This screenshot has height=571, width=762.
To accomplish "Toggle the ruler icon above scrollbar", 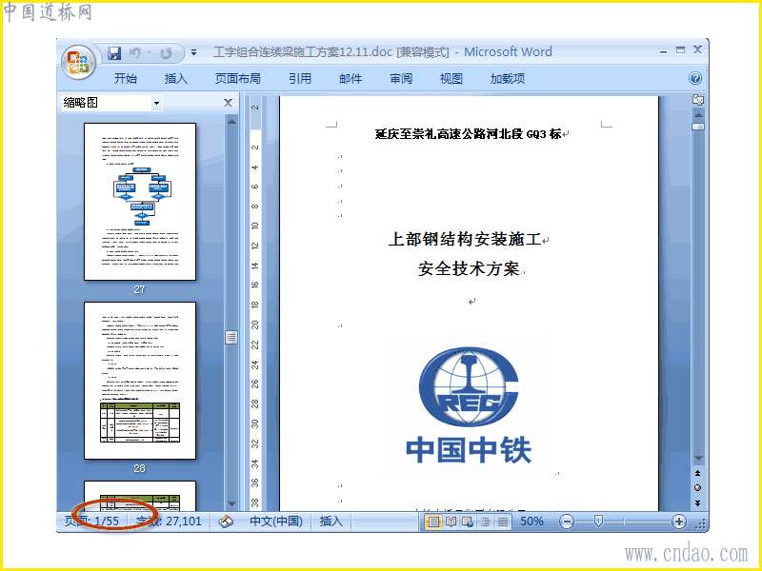I will pyautogui.click(x=698, y=100).
